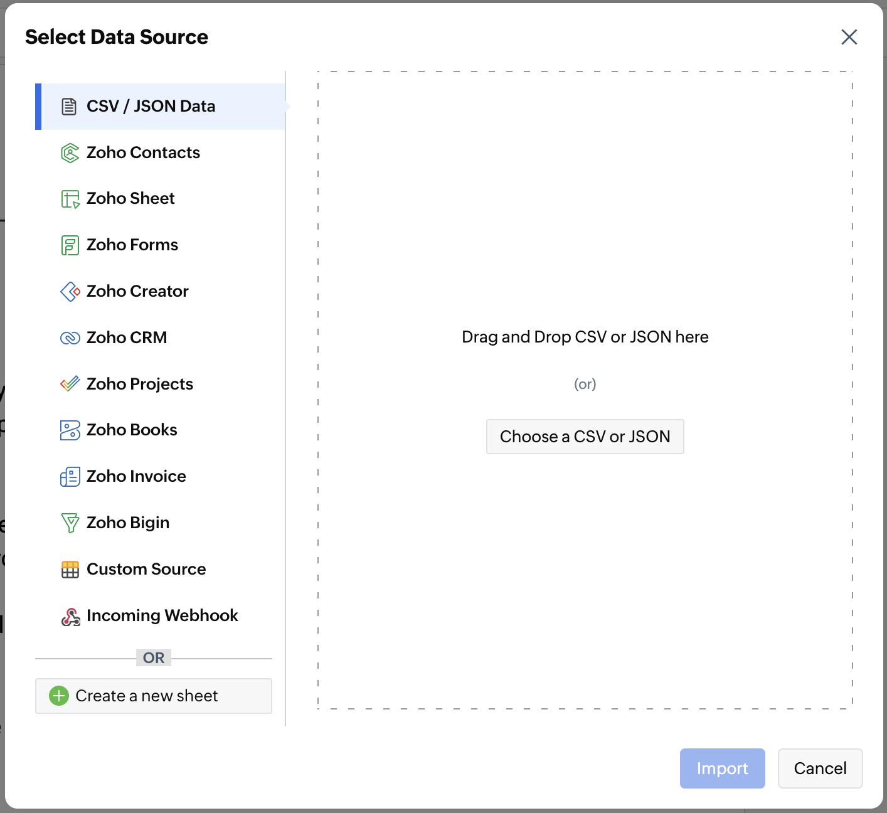Screen dimensions: 887x813
Task: Open the Custom Source option
Action: point(146,570)
